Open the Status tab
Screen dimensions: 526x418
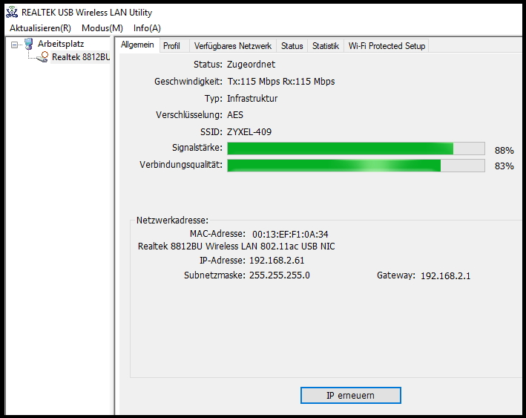tap(292, 46)
